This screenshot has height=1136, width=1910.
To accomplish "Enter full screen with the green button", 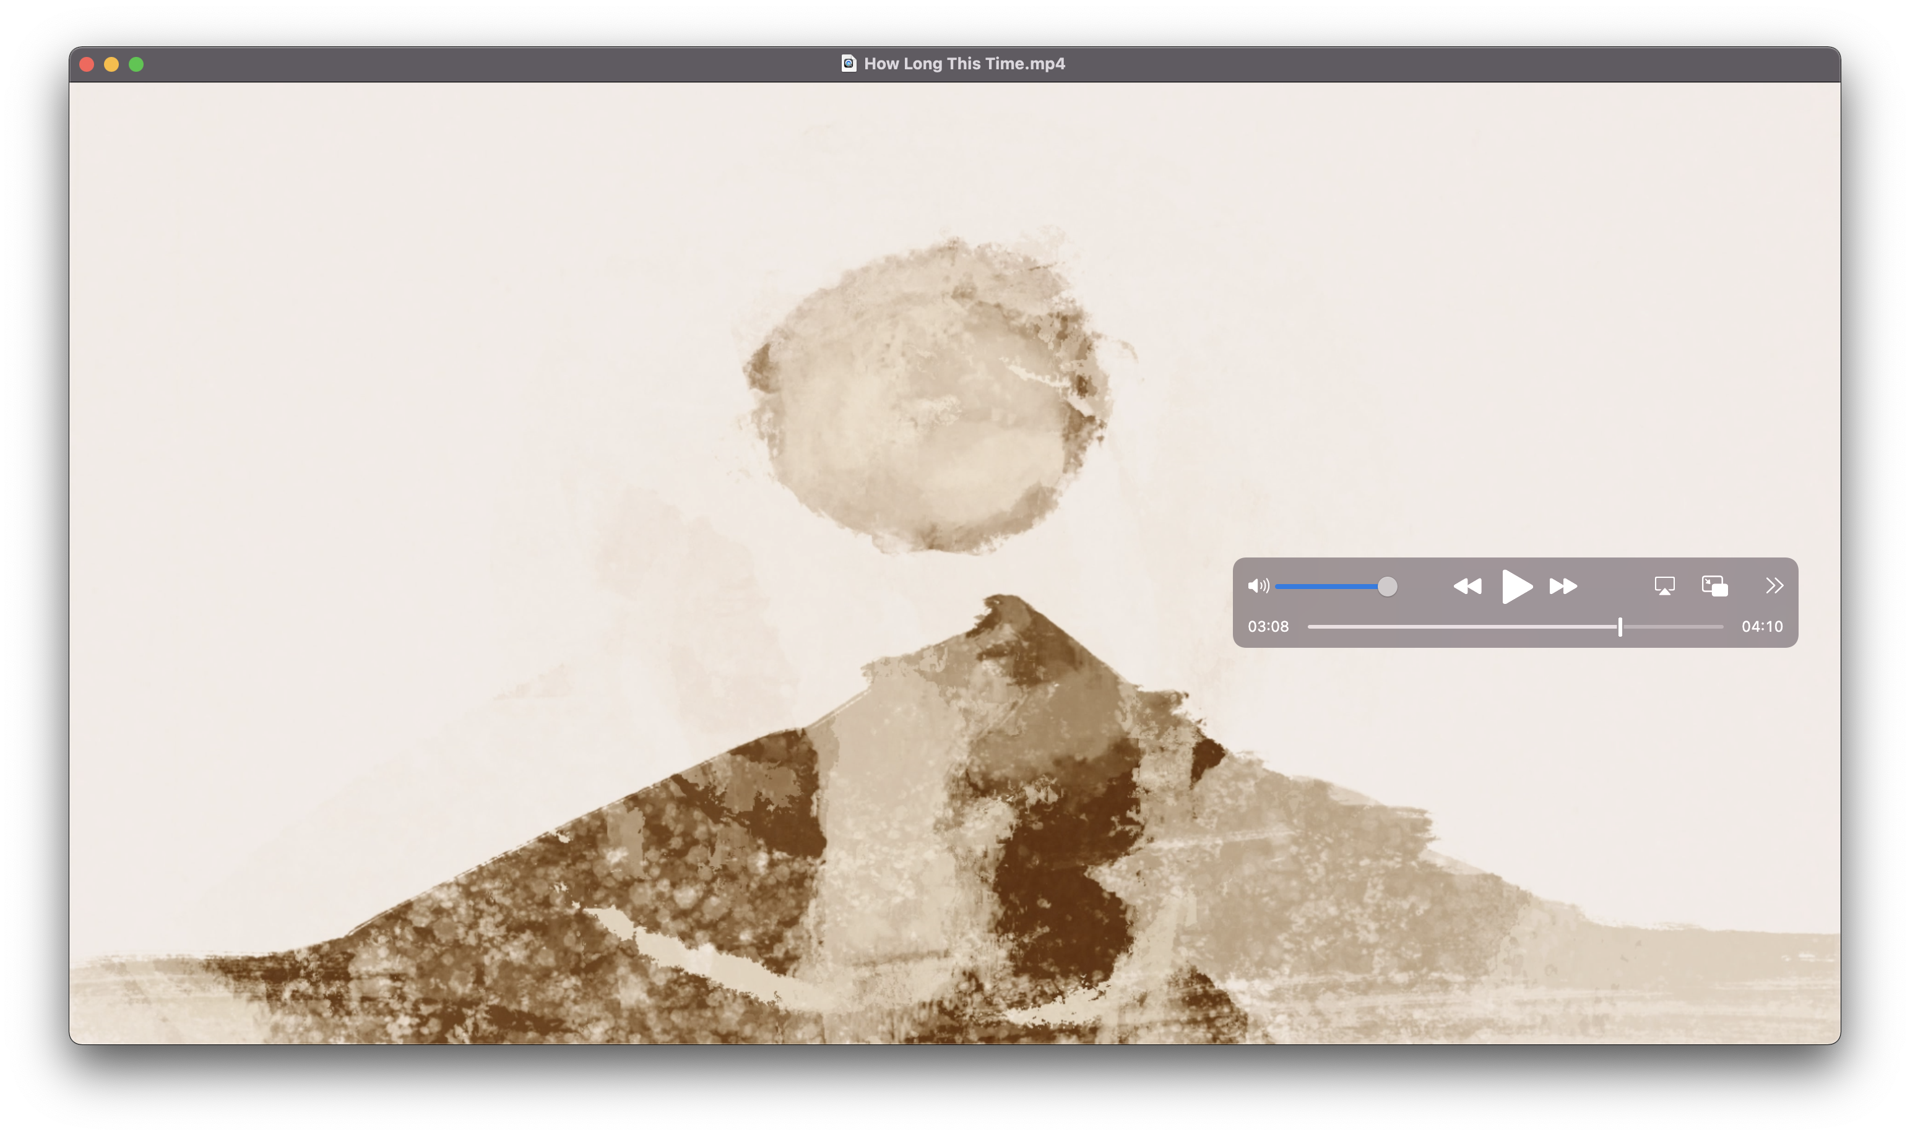I will (x=136, y=64).
